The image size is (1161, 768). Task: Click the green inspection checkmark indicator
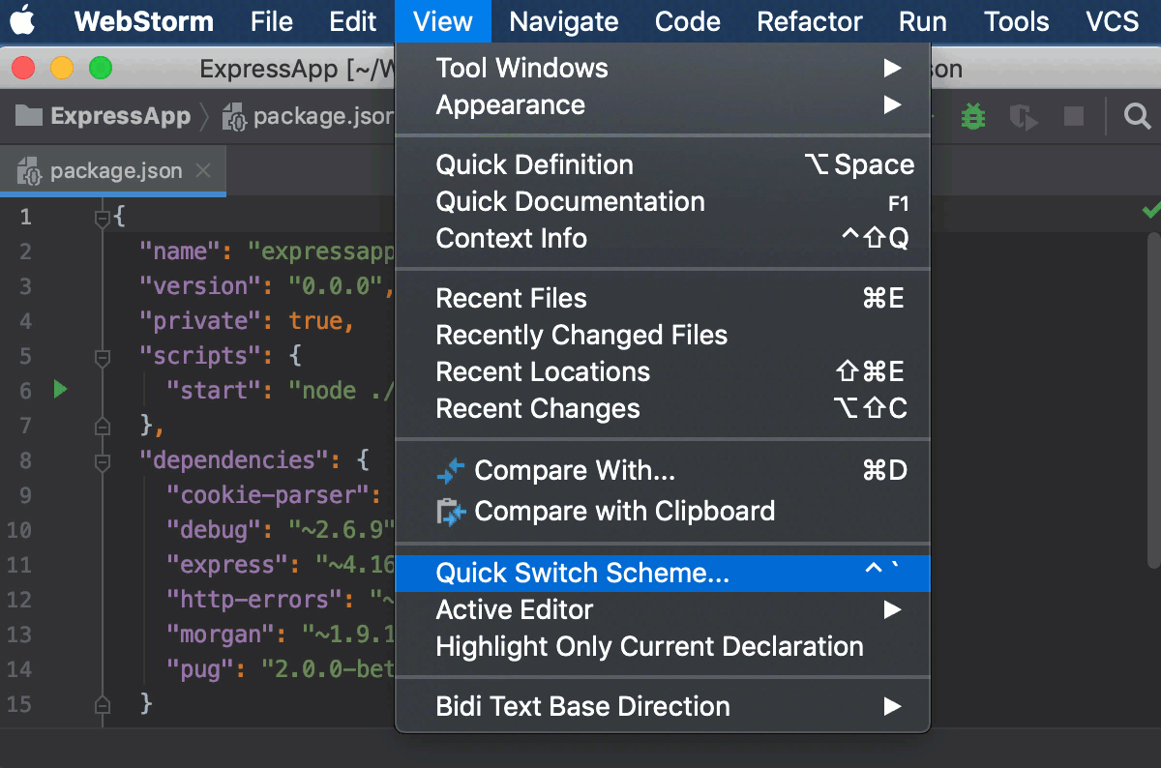click(1150, 210)
